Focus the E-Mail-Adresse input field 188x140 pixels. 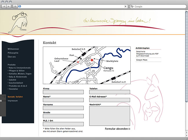110,100
